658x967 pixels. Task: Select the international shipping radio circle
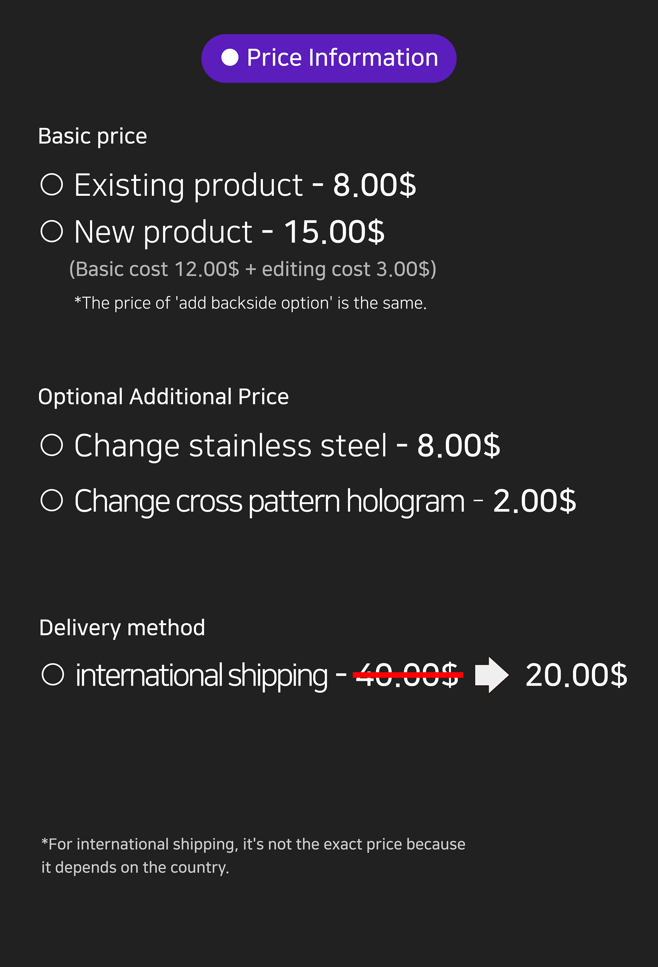click(x=53, y=674)
